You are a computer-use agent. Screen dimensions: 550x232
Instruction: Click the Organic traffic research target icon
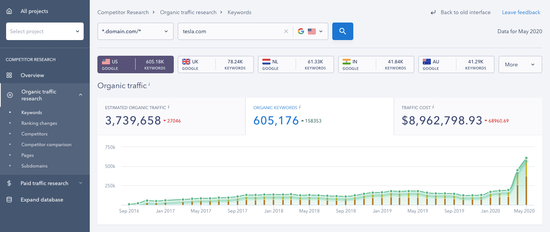(x=10, y=95)
